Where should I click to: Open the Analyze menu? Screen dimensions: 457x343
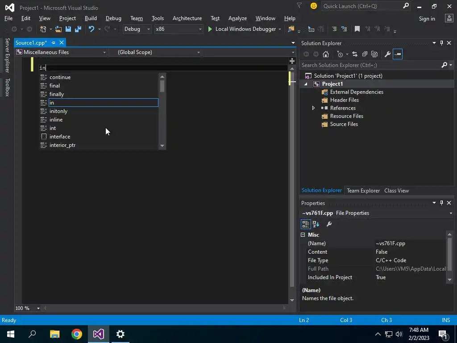tap(237, 18)
